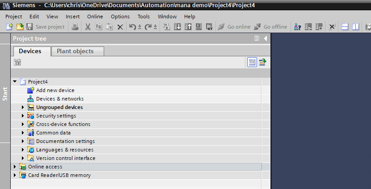Click the Undo arrow icon

[x=132, y=27]
